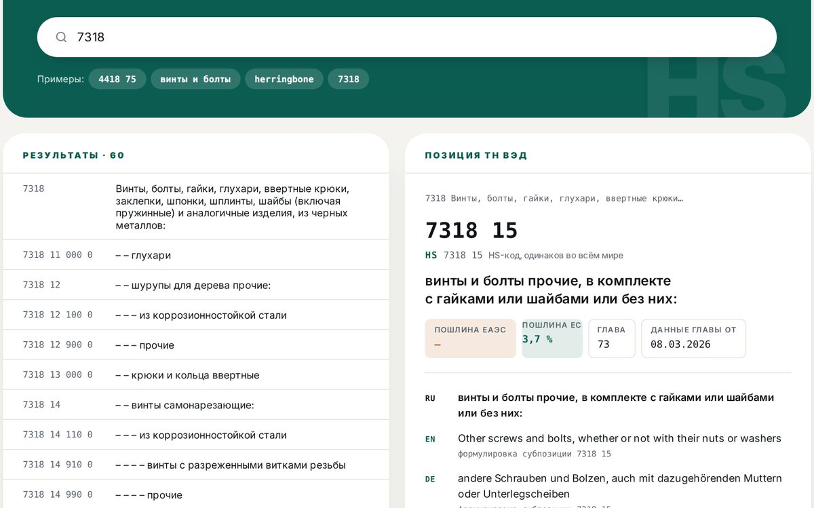Screen dimensions: 814x508
Task: Open result row 7318 Винты, болты, гайки
Action: 196,207
